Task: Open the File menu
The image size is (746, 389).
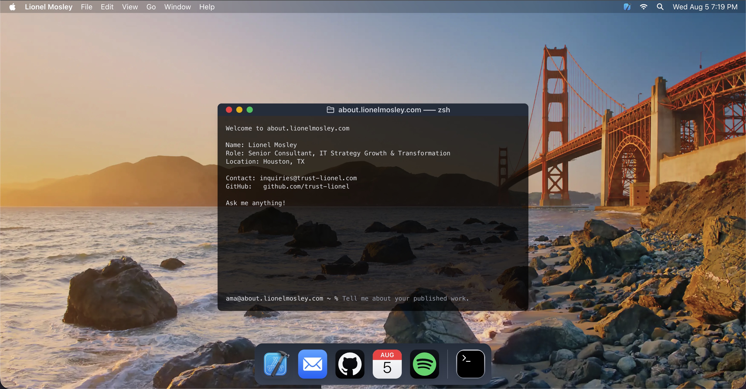Action: [87, 7]
